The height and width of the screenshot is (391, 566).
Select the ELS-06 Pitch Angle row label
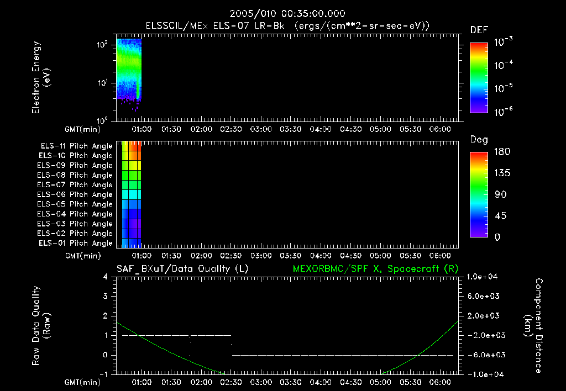75,194
